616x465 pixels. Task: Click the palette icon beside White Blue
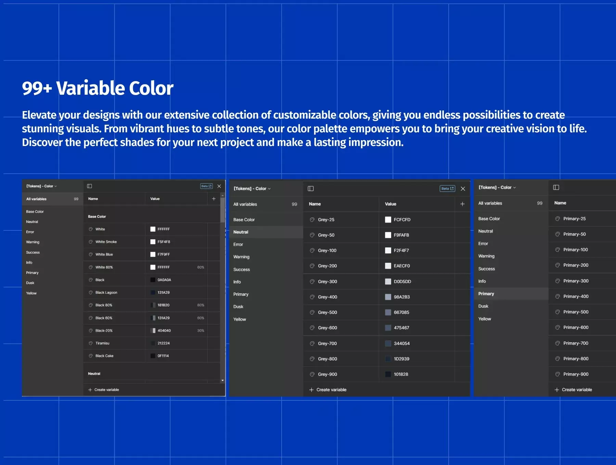click(91, 254)
